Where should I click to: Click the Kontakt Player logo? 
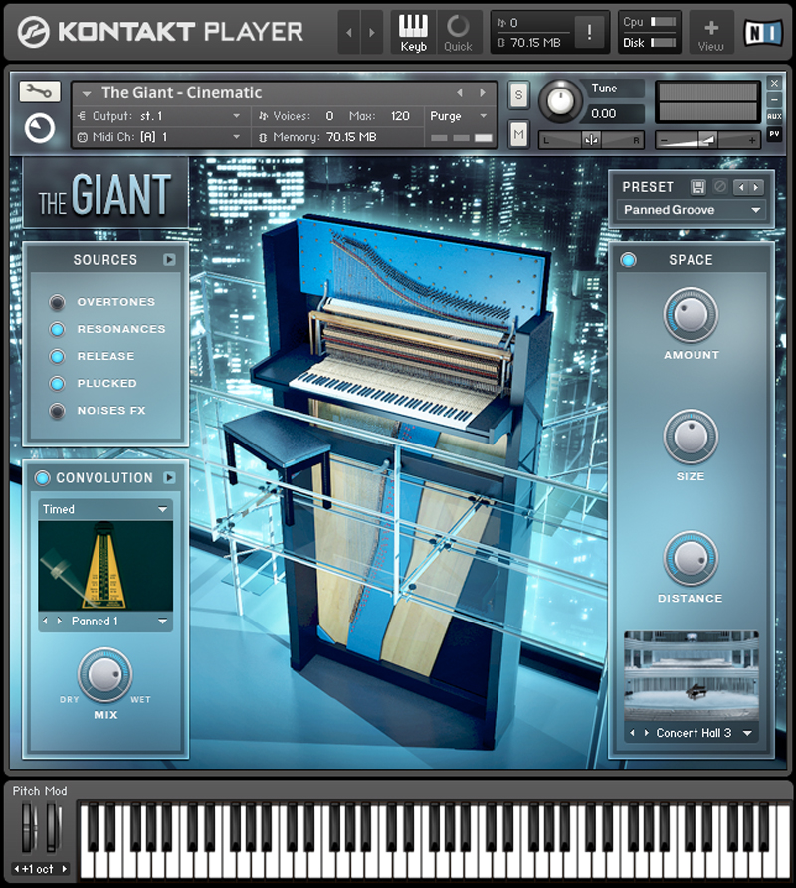(x=160, y=32)
